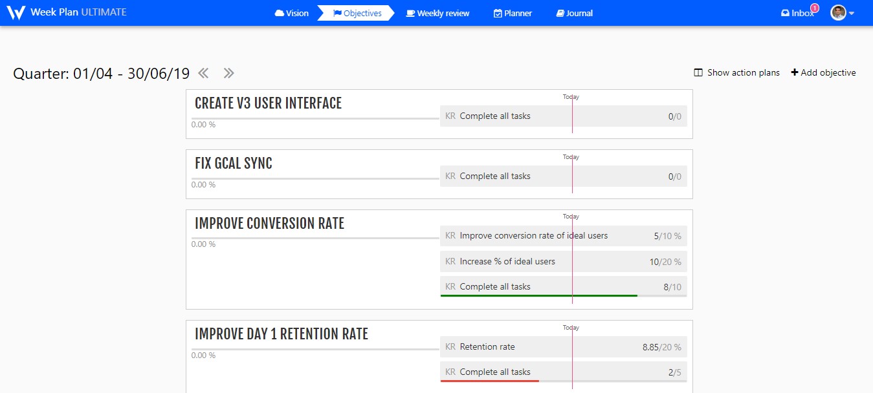
Task: Click the Add objective button
Action: pyautogui.click(x=823, y=72)
